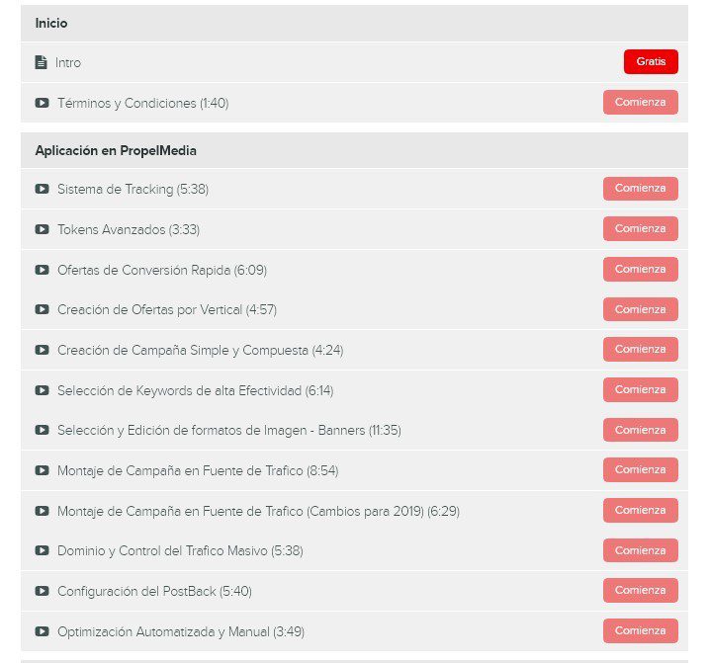
Task: Click video icon for Optimización Automatizada y Manual
Action: 43,631
